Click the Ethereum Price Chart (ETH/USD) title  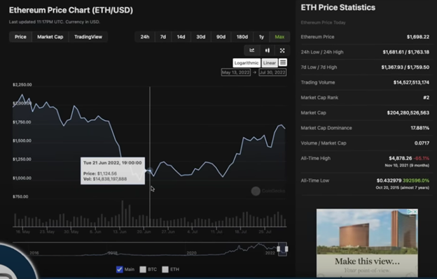pos(71,10)
